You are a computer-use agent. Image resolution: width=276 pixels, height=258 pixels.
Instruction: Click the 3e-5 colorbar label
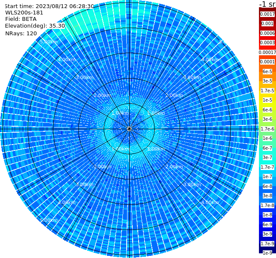[x=267, y=81]
